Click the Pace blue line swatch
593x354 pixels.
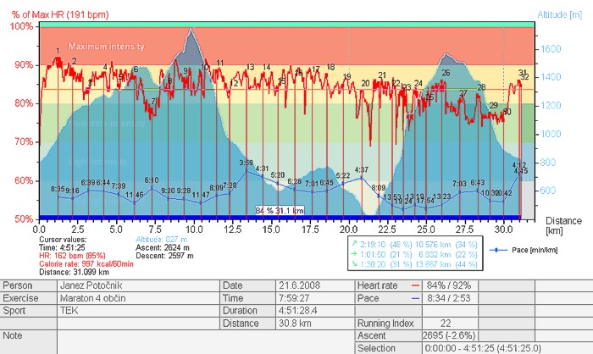click(x=415, y=298)
